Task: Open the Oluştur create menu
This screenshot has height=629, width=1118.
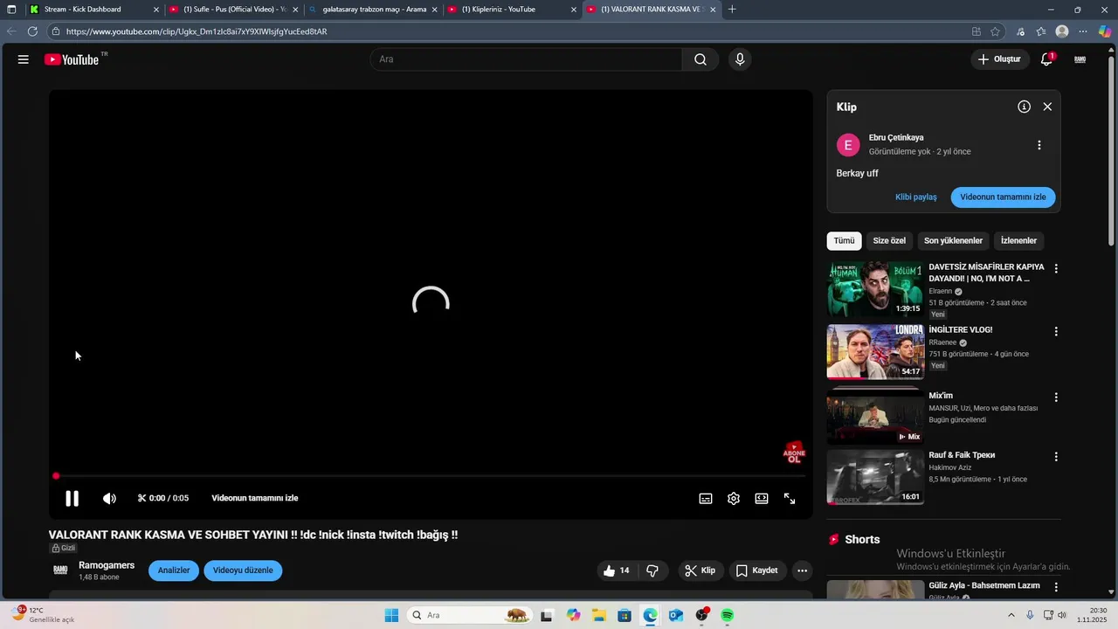Action: tap(1000, 59)
